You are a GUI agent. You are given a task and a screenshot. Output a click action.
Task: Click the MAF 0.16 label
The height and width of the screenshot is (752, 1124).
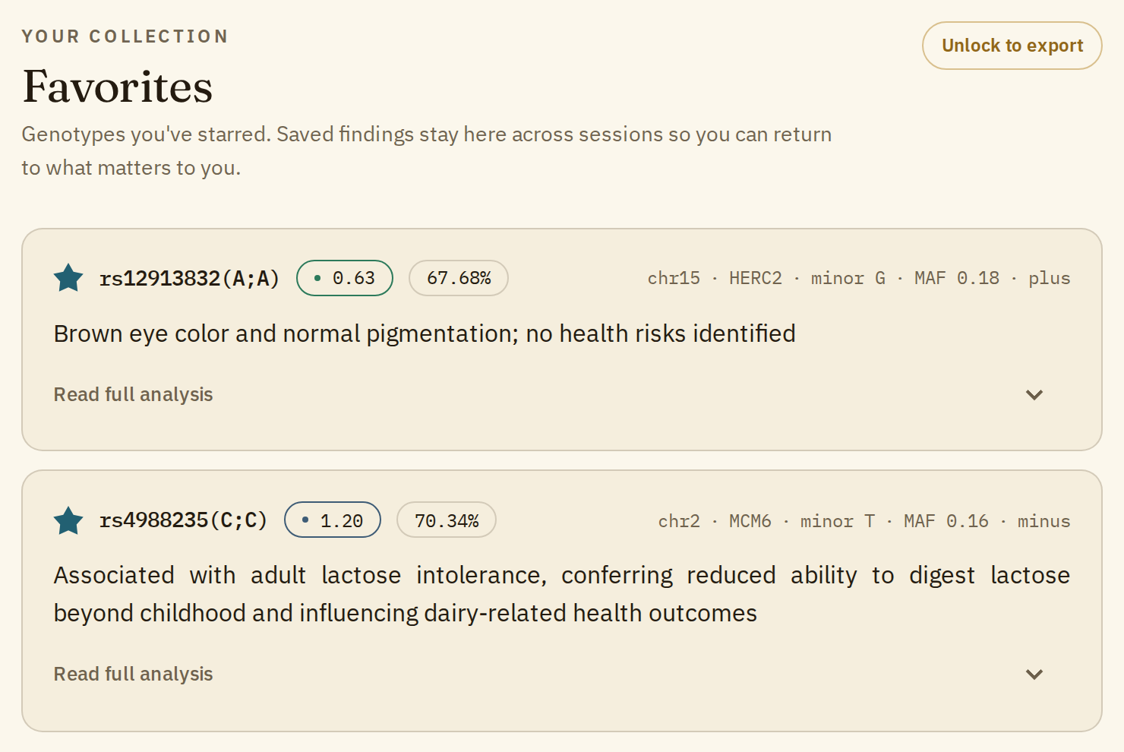[946, 521]
